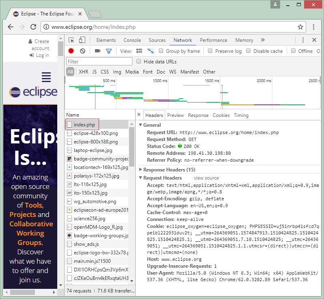Expand Response Headers (15) section
The height and width of the screenshot is (299, 324).
[x=140, y=169]
